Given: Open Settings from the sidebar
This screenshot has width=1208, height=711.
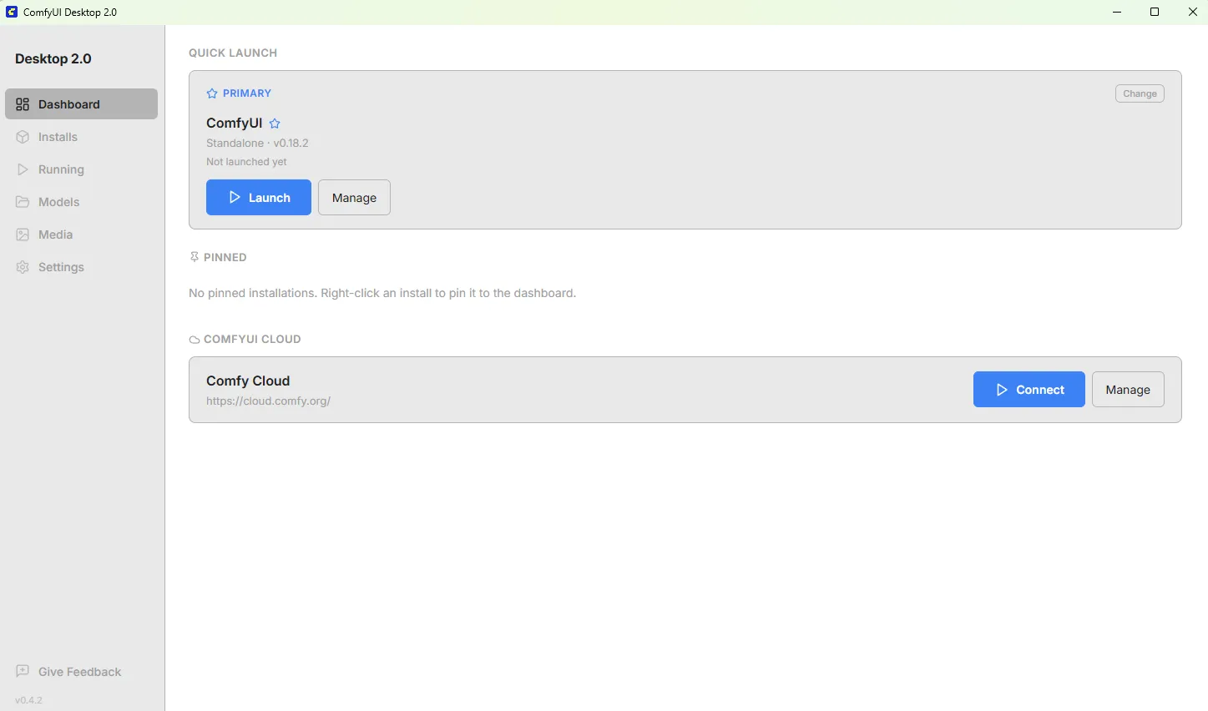Looking at the screenshot, I should (x=60, y=267).
